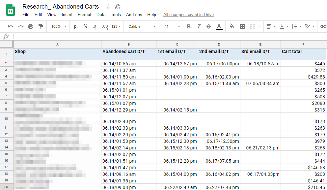Star the Research_ Abandoned Carts document

(109, 7)
